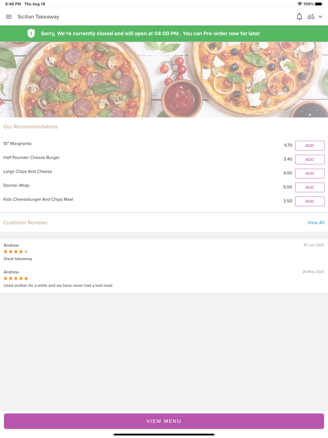Click the Wi-Fi icon in the status bar
This screenshot has height=438, width=328.
(299, 4)
